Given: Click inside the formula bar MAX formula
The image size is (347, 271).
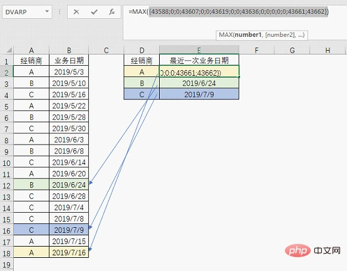Looking at the screenshot, I should pyautogui.click(x=229, y=11).
